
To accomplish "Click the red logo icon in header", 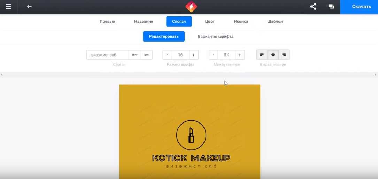I will point(191,7).
